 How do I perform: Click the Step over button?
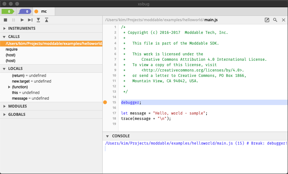(x=30, y=20)
